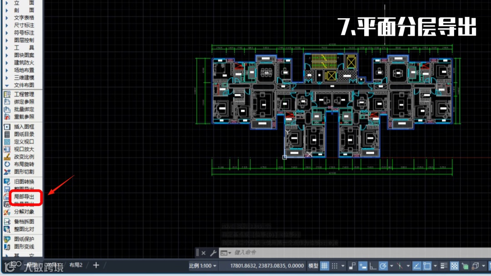Click the 布局旋转 layout rotate icon
Viewport: 491px width, 276px height.
point(7,164)
